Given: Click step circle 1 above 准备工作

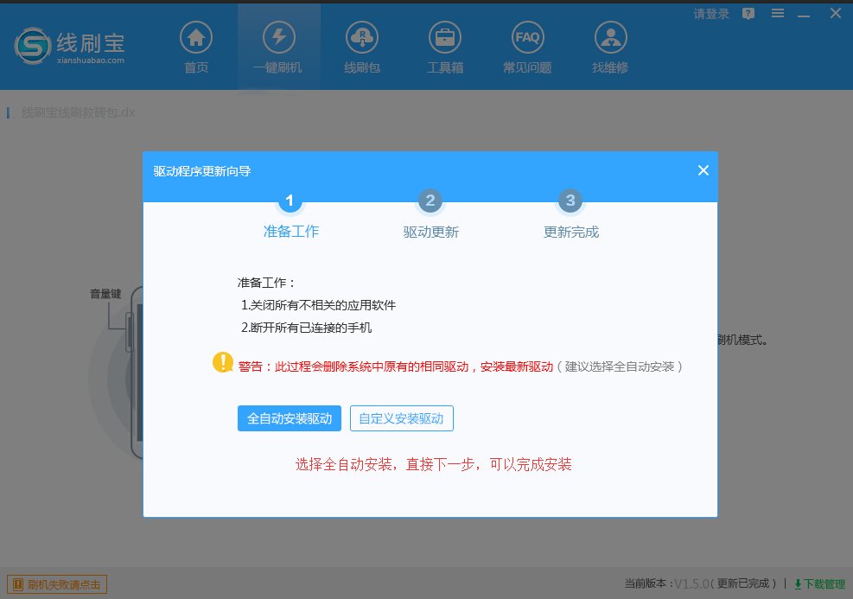Looking at the screenshot, I should click(x=290, y=200).
